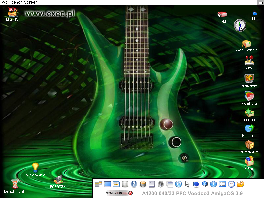The width and height of the screenshot is (264, 198).
Task: Click the analog clock widget
Action: point(240,25)
